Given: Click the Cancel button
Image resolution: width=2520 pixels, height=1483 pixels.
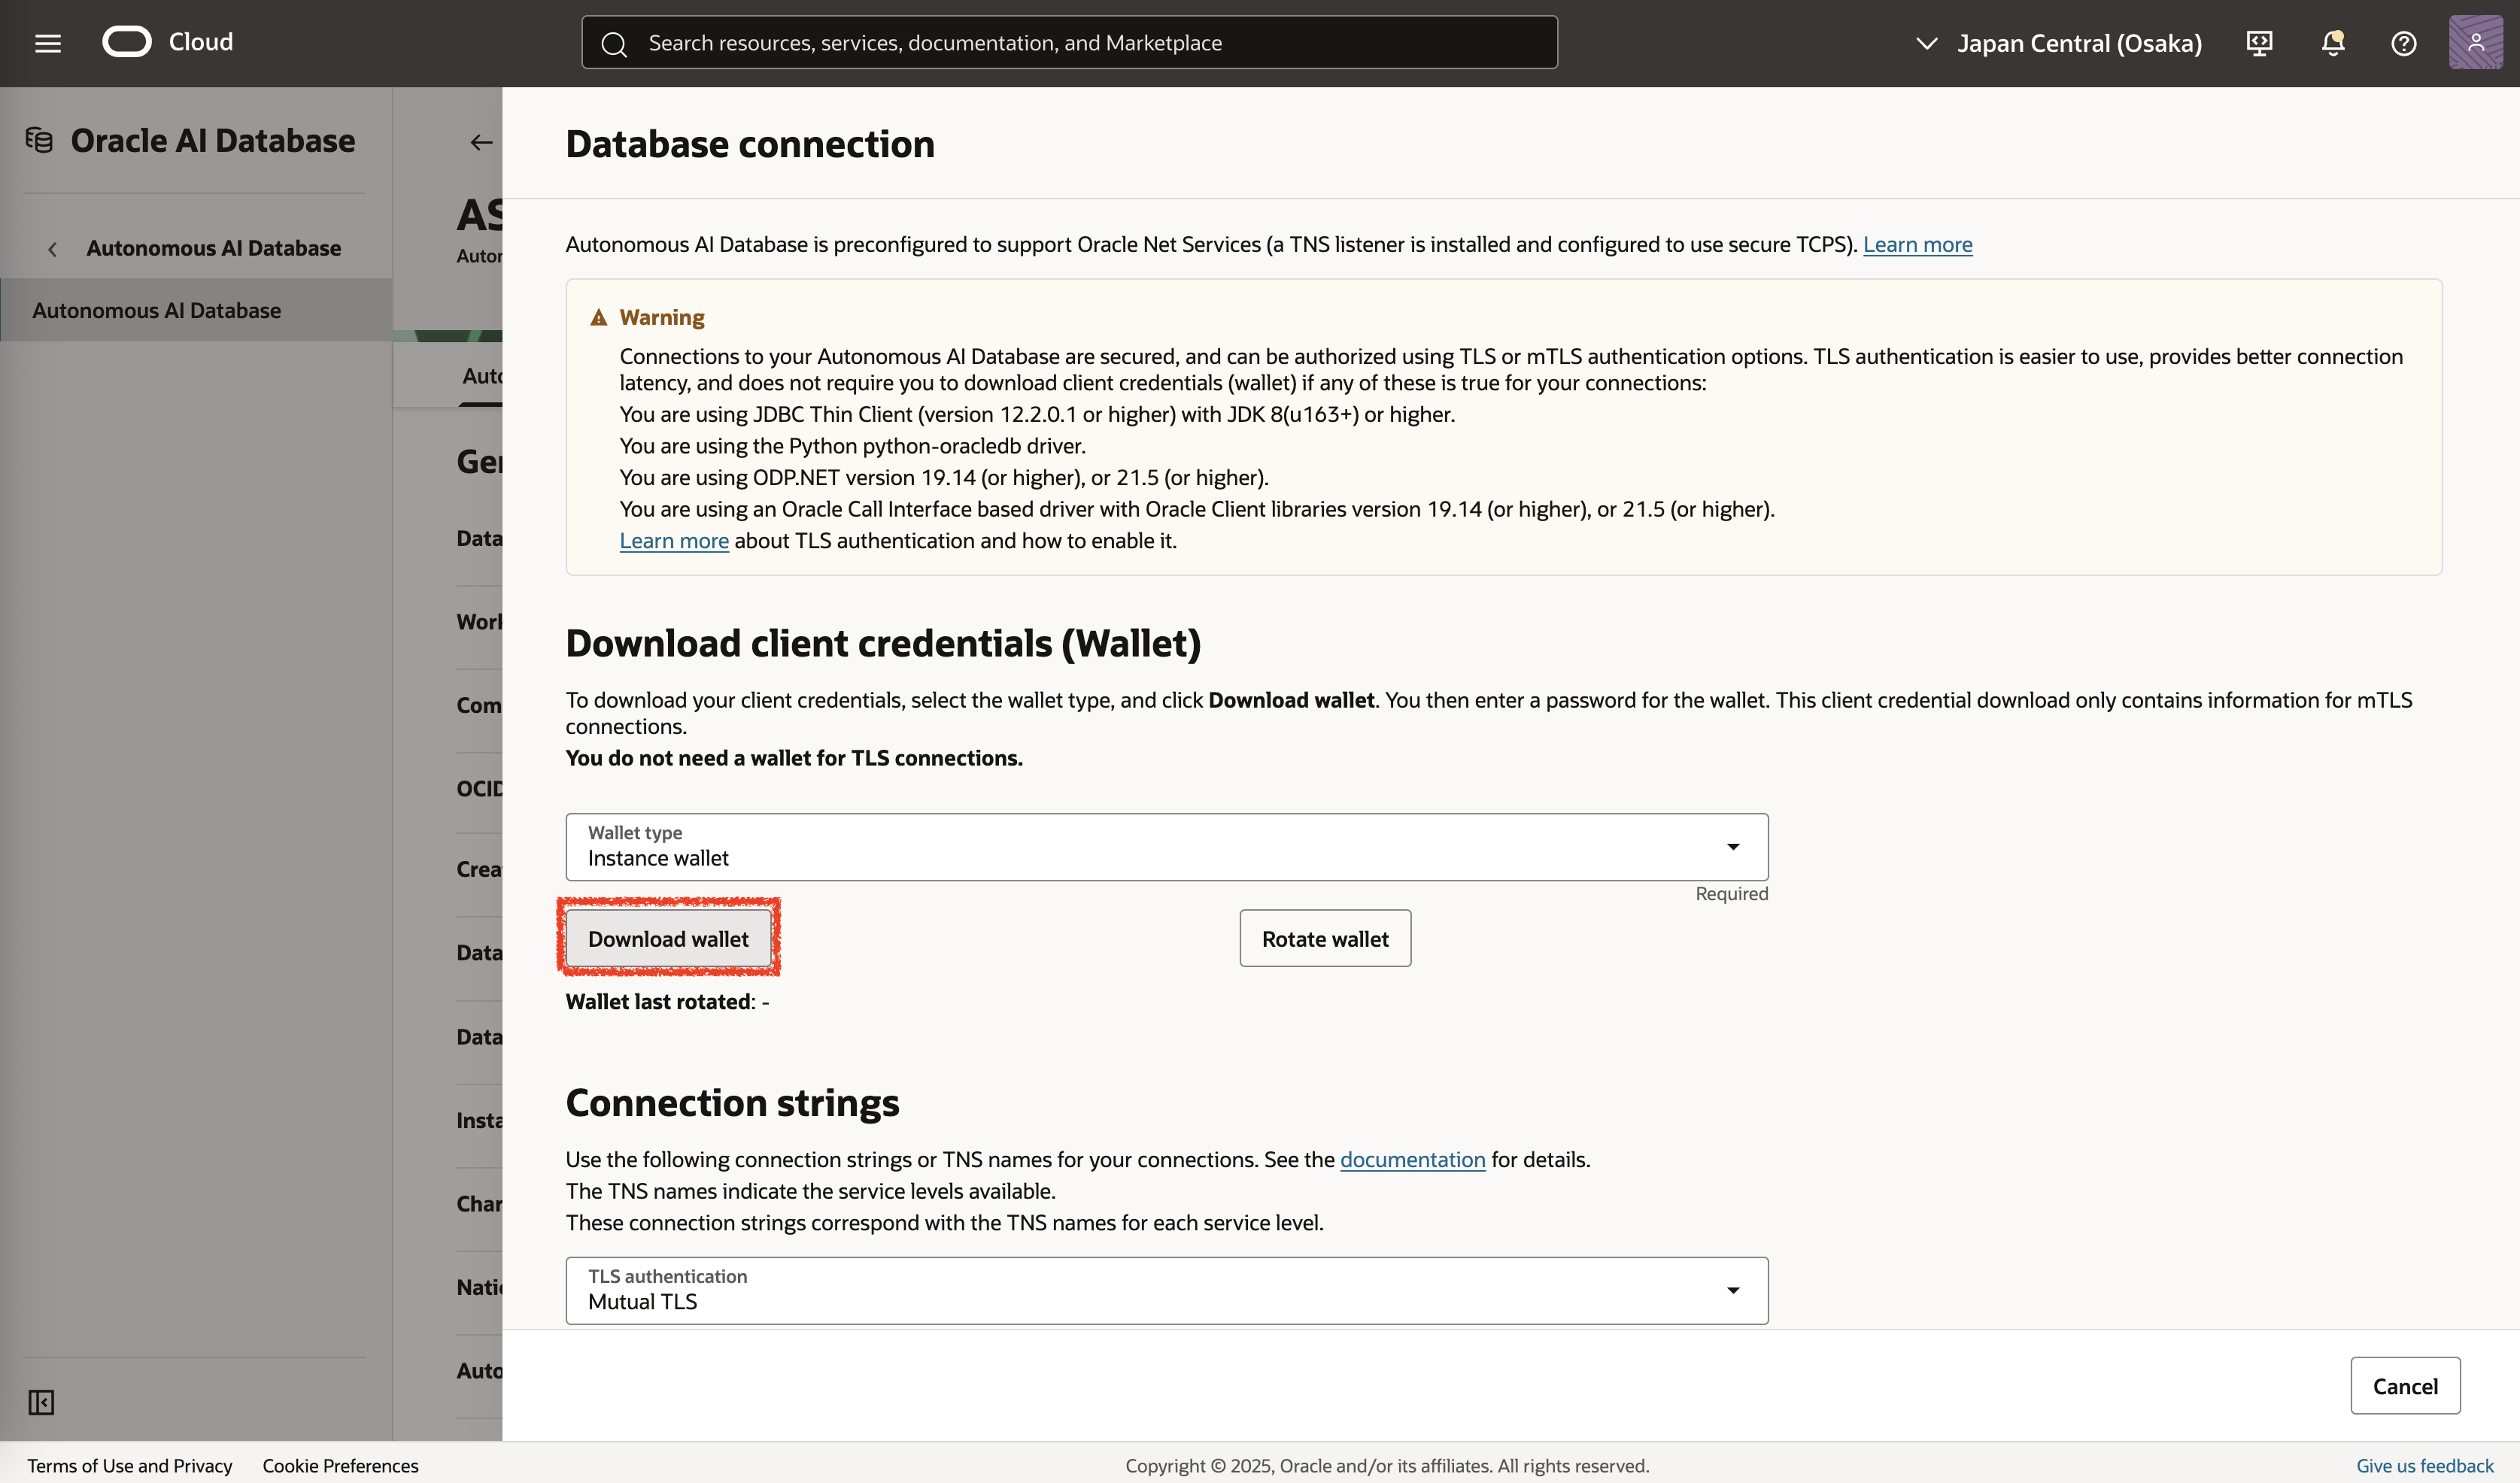Looking at the screenshot, I should [2404, 1385].
